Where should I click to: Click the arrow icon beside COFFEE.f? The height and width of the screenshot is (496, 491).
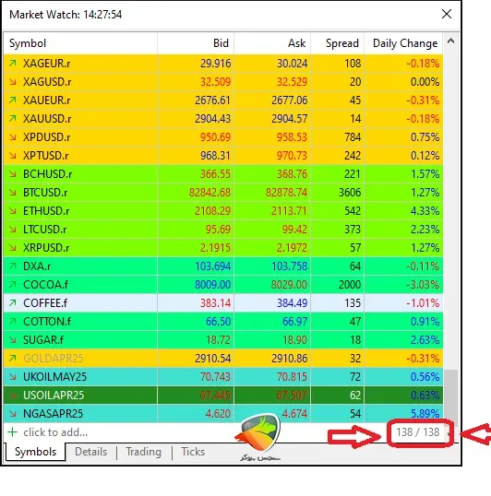point(13,303)
